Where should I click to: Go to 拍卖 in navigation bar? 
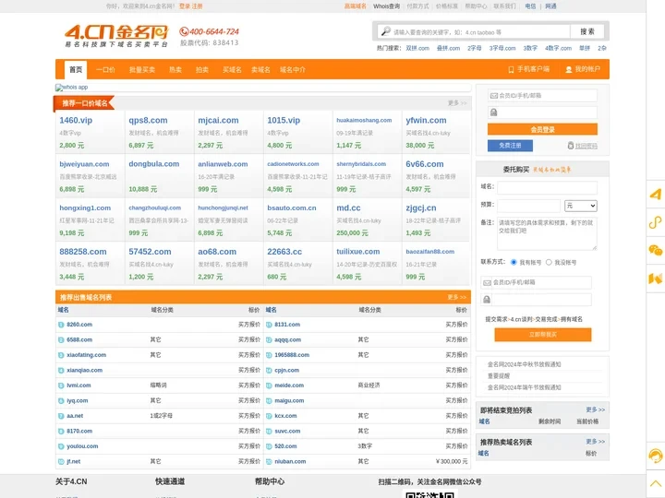tap(202, 69)
